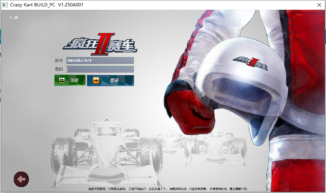The image size is (326, 193).
Task: Click the health advisory text at bottom
Action: (x=168, y=189)
